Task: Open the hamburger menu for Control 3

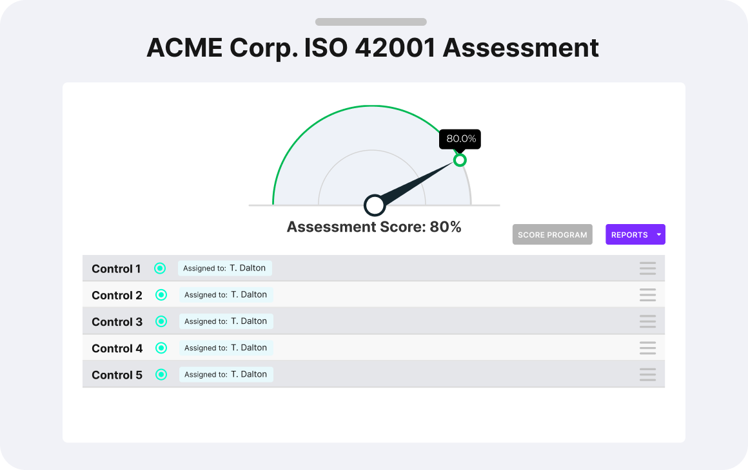Action: pos(647,321)
